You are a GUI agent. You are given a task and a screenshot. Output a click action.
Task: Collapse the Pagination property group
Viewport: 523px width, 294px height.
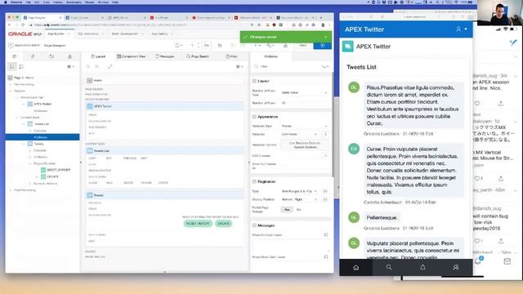tap(254, 181)
